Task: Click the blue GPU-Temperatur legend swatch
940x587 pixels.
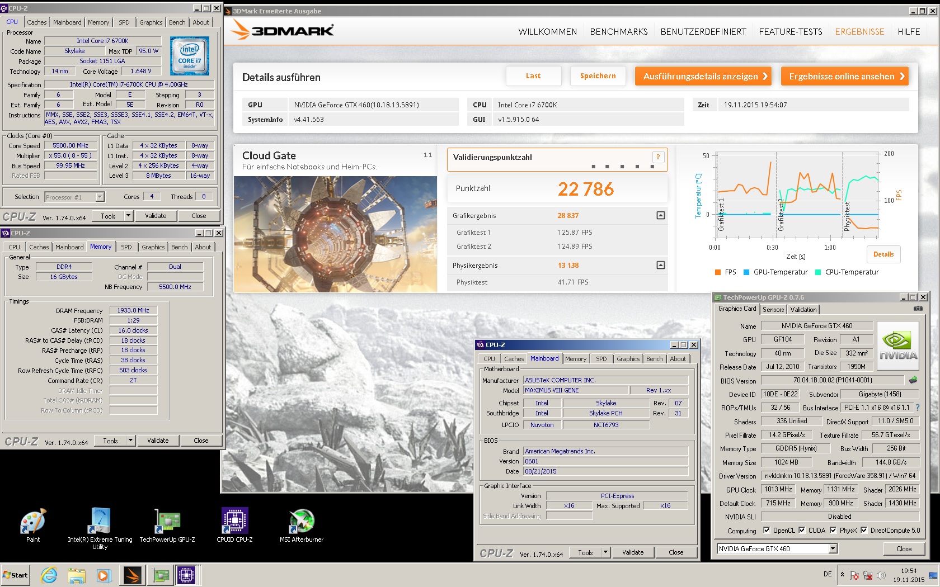Action: click(x=746, y=272)
